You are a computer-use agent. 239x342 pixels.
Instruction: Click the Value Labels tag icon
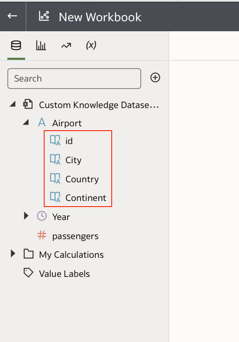click(28, 273)
